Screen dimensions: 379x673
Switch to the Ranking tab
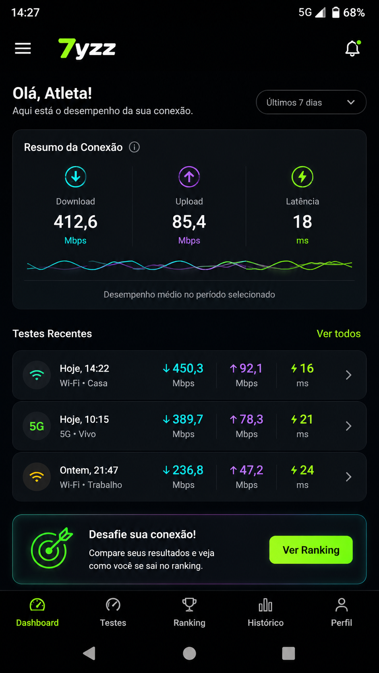[189, 612]
